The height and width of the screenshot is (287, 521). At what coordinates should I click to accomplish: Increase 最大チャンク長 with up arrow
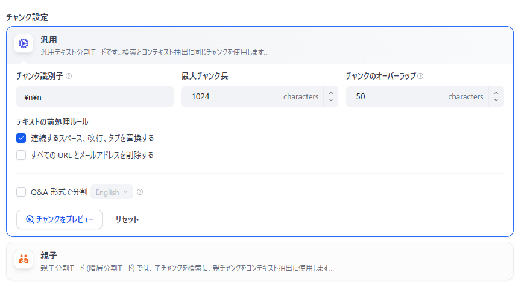click(x=331, y=93)
